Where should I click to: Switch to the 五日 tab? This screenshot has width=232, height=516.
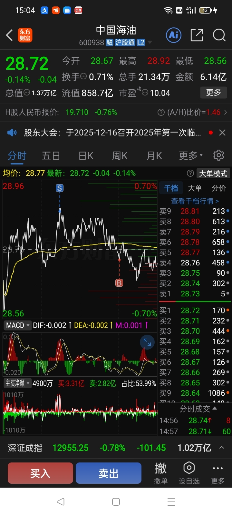coord(51,155)
